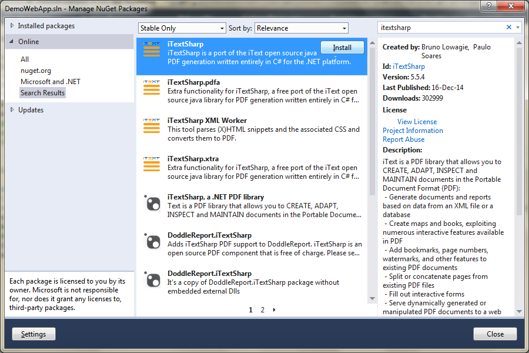Click the package list scrollbar thumb
Image resolution: width=529 pixels, height=353 pixels.
[x=373, y=122]
